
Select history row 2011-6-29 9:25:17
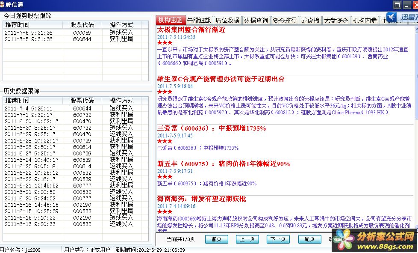(x=76, y=134)
